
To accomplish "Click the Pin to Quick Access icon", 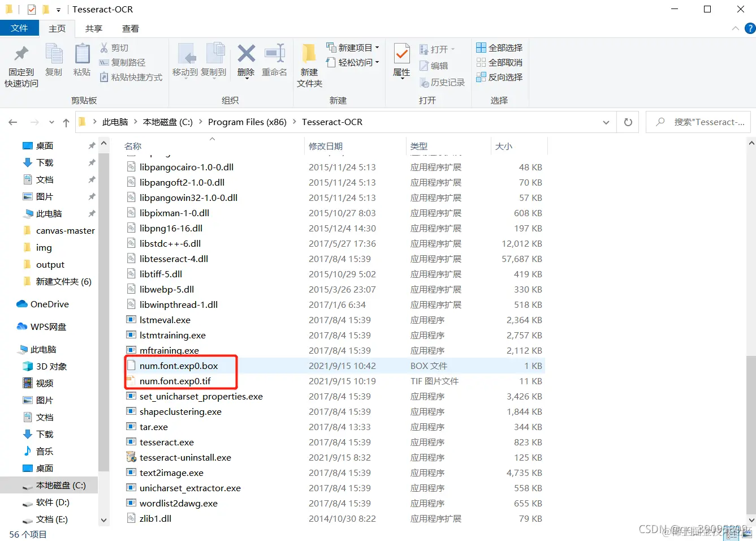I will [x=21, y=54].
